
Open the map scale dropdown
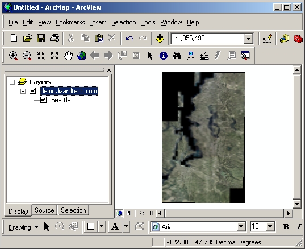tap(249, 38)
